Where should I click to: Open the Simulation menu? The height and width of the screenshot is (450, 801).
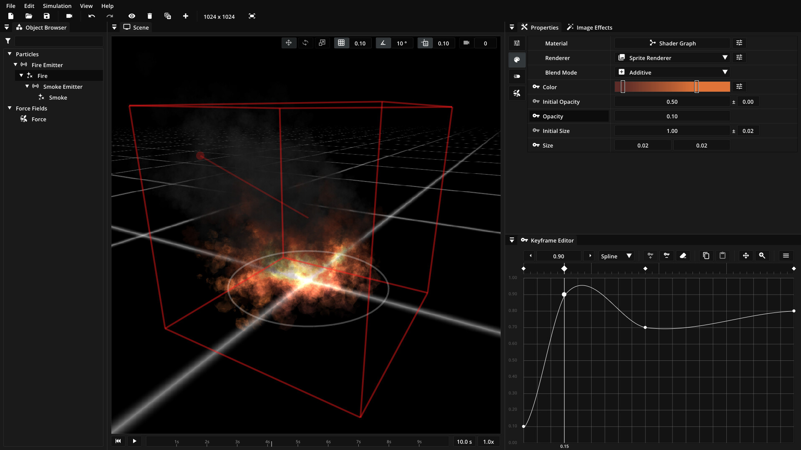coord(57,6)
